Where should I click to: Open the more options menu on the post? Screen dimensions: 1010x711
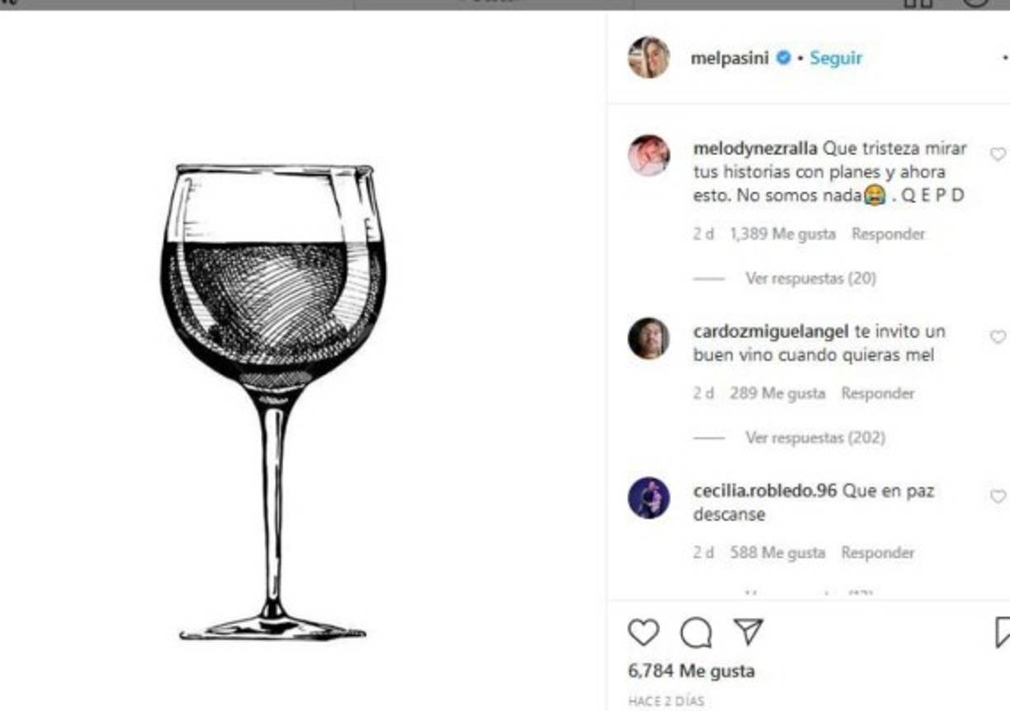click(x=1005, y=58)
